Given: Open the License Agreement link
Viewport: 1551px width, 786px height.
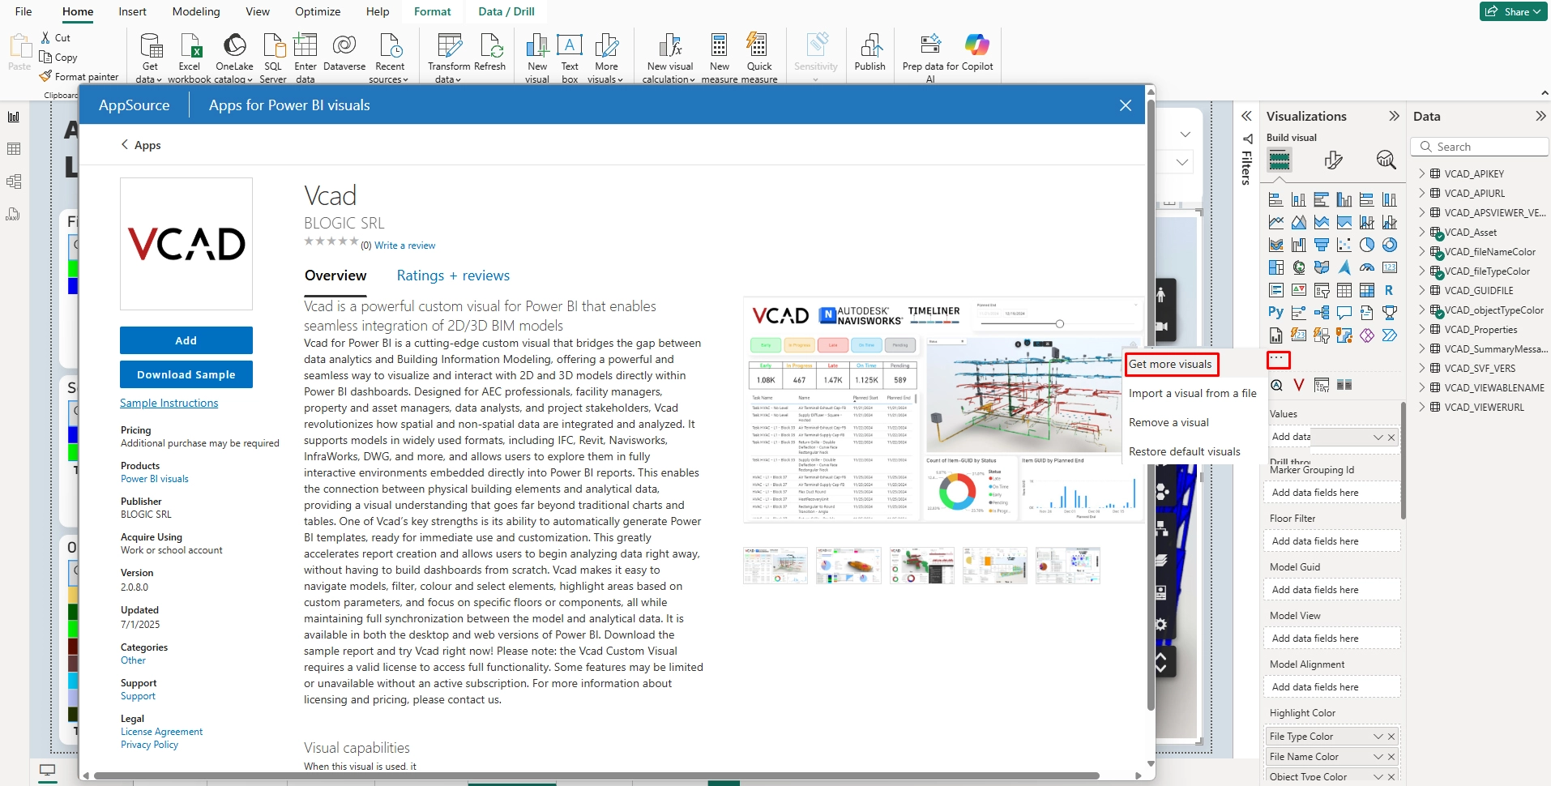Looking at the screenshot, I should click(x=161, y=732).
